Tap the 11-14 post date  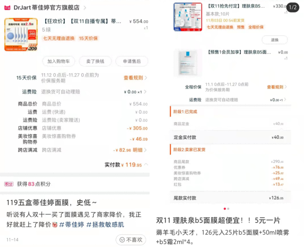tap(12, 240)
